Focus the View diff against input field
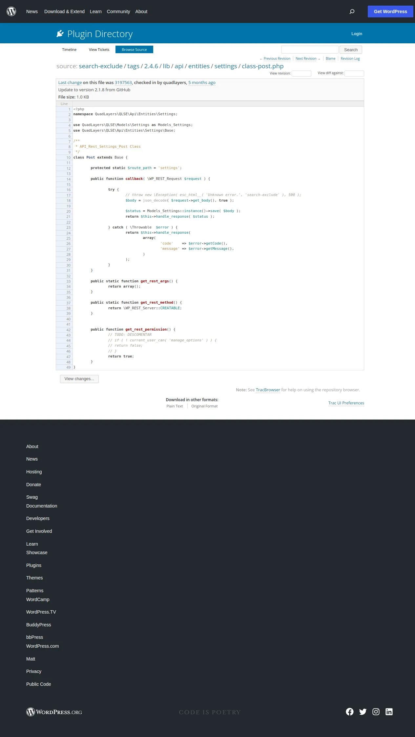415x737 pixels. [x=354, y=74]
